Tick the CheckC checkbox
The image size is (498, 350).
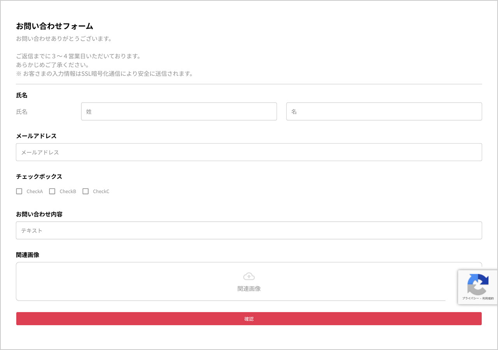tap(86, 191)
